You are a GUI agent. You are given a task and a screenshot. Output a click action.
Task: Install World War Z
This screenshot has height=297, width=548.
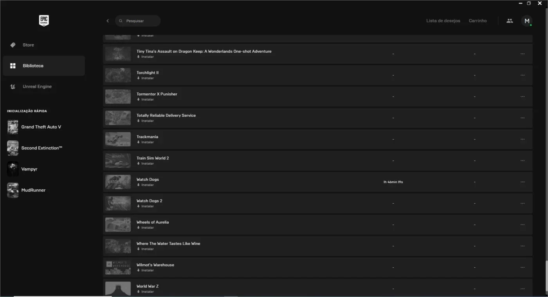(145, 292)
